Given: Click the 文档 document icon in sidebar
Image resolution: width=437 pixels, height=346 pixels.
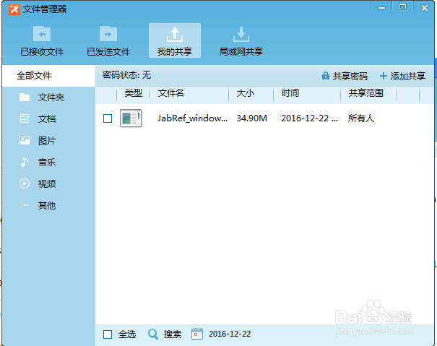Looking at the screenshot, I should 25,118.
